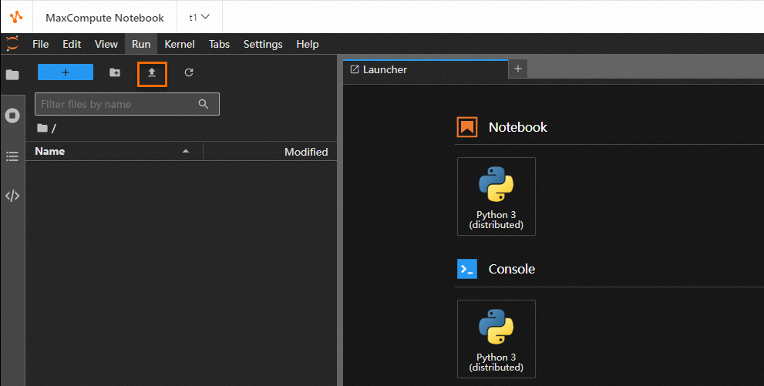The width and height of the screenshot is (764, 386).
Task: Click the blue New Launcher plus button
Action: pyautogui.click(x=66, y=72)
